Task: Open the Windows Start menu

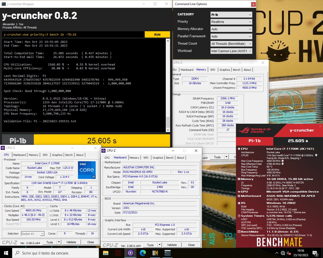Action: click(x=6, y=253)
